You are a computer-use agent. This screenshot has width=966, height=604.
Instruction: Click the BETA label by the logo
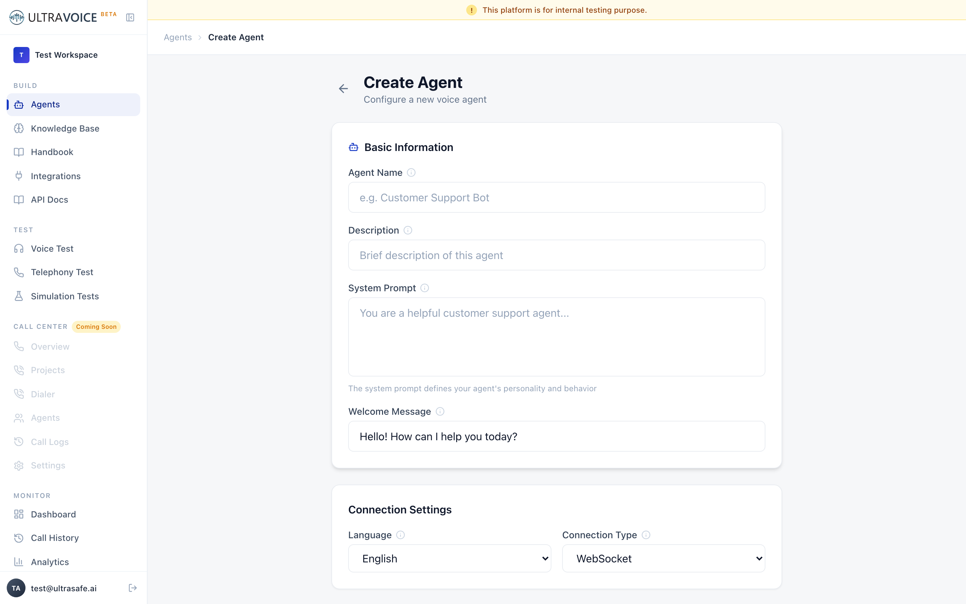tap(109, 14)
